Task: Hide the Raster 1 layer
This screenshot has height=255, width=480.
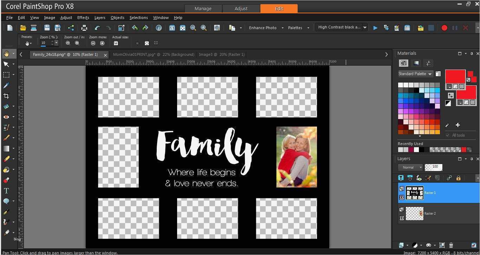Action: pyautogui.click(x=401, y=197)
